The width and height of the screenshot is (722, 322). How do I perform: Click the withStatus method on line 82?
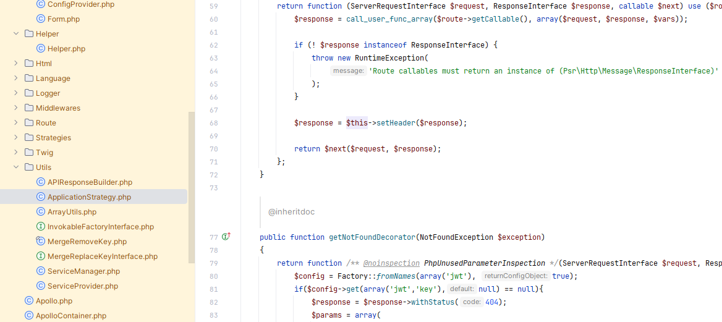[433, 302]
